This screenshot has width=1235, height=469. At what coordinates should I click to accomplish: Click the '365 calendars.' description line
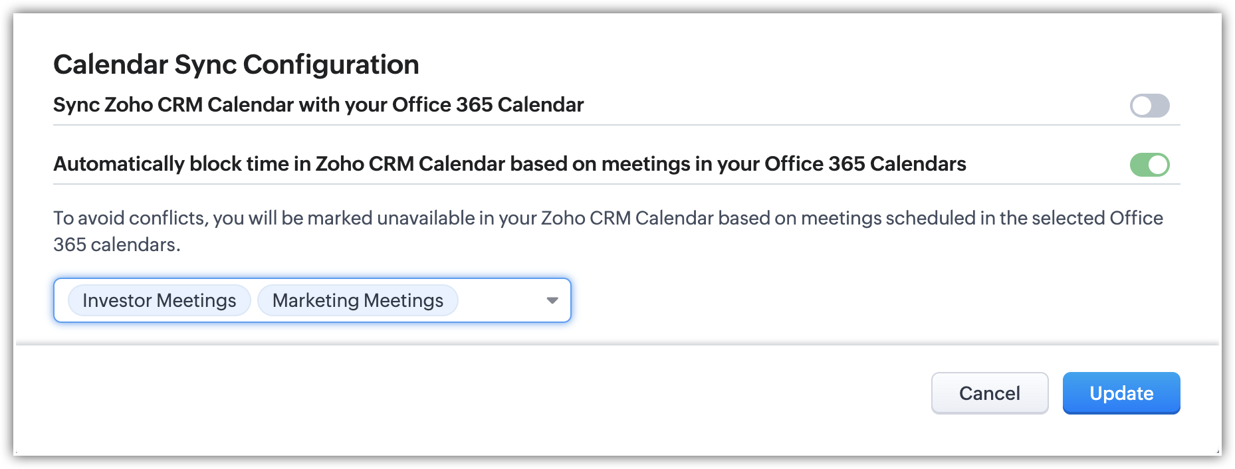point(117,244)
